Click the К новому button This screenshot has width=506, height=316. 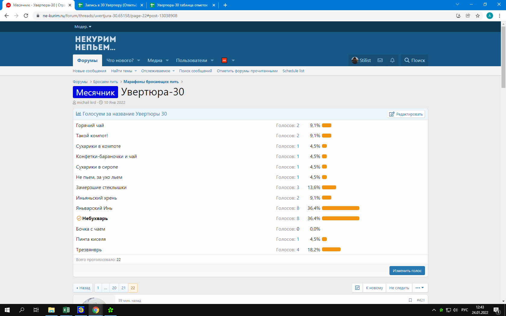(x=374, y=288)
